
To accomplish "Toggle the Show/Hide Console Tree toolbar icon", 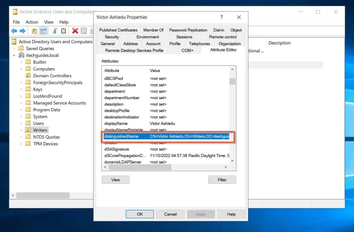I will 43,31.
